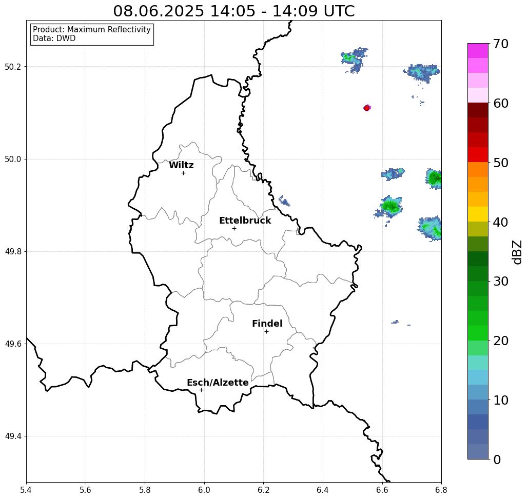Click the cross marker below Findel
Screen dimensions: 528x499
(266, 331)
